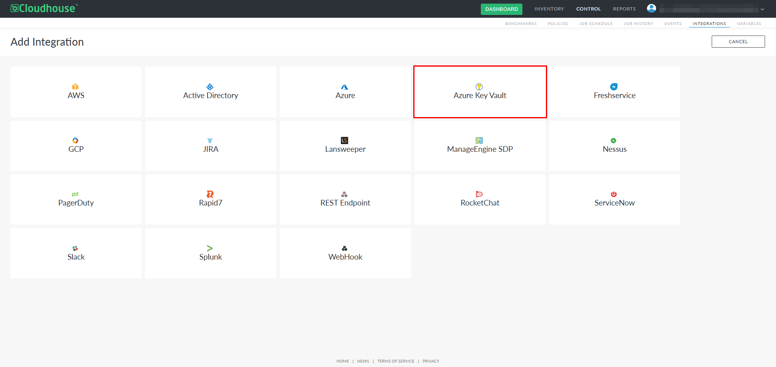Select the Rapid7 label text

pyautogui.click(x=211, y=203)
